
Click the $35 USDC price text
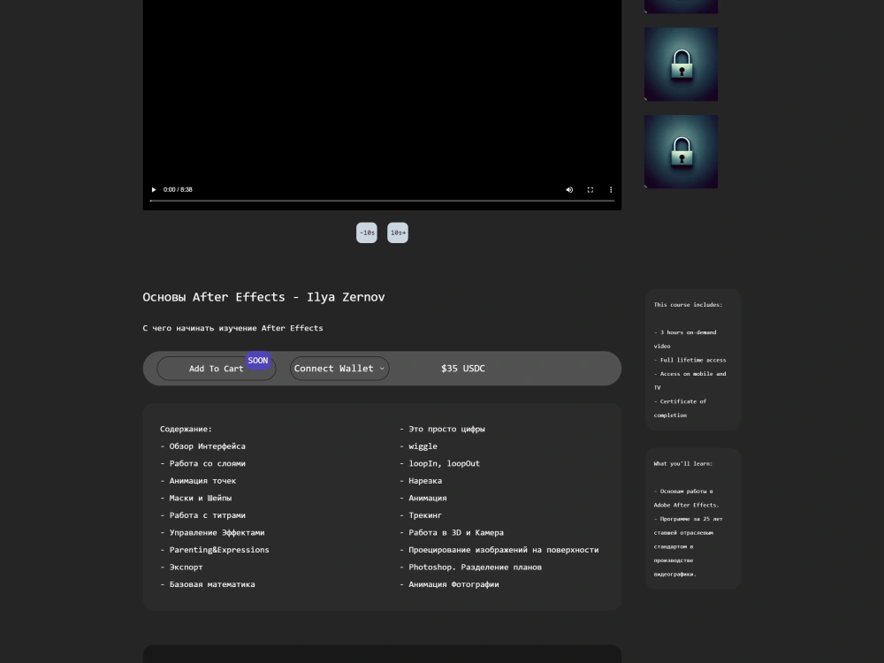tap(463, 369)
